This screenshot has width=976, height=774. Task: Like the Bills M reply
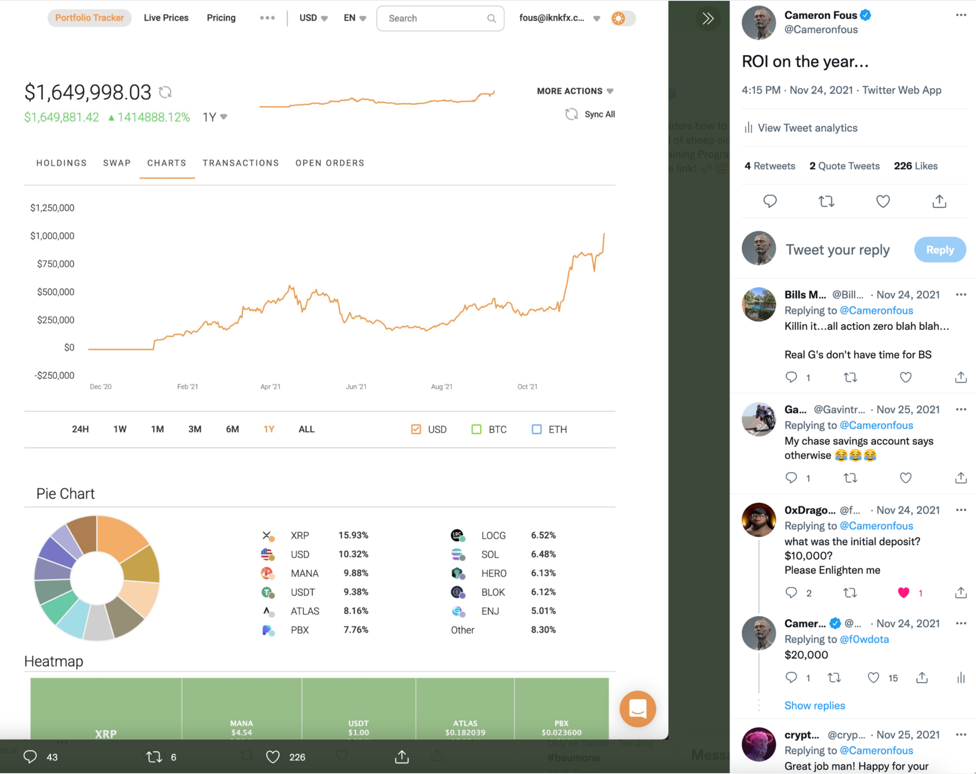[905, 377]
